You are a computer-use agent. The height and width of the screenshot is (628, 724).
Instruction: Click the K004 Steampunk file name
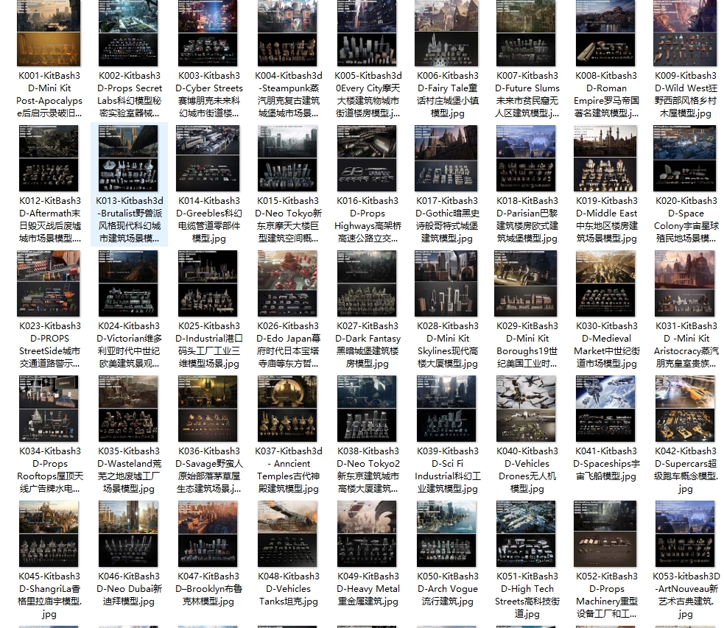click(289, 94)
